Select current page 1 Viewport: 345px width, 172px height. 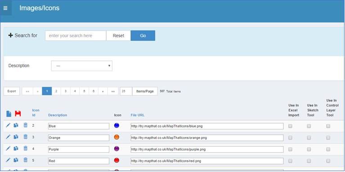click(47, 91)
